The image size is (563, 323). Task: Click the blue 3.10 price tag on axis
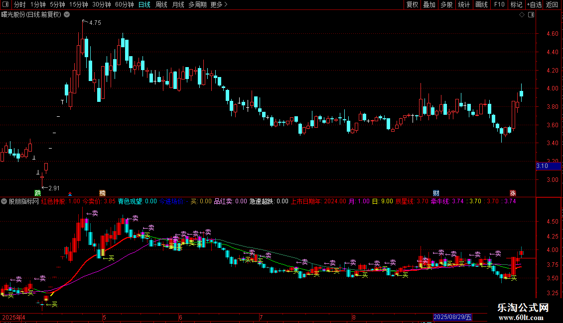[x=548, y=166]
